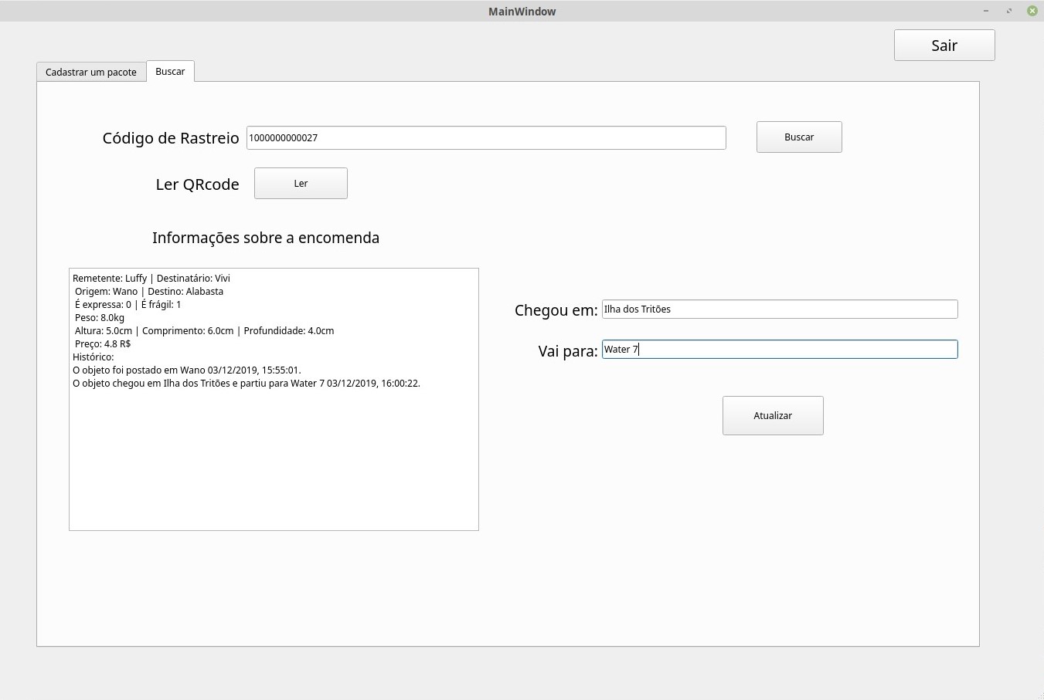1044x700 pixels.
Task: Select the Buscar tab
Action: click(170, 71)
